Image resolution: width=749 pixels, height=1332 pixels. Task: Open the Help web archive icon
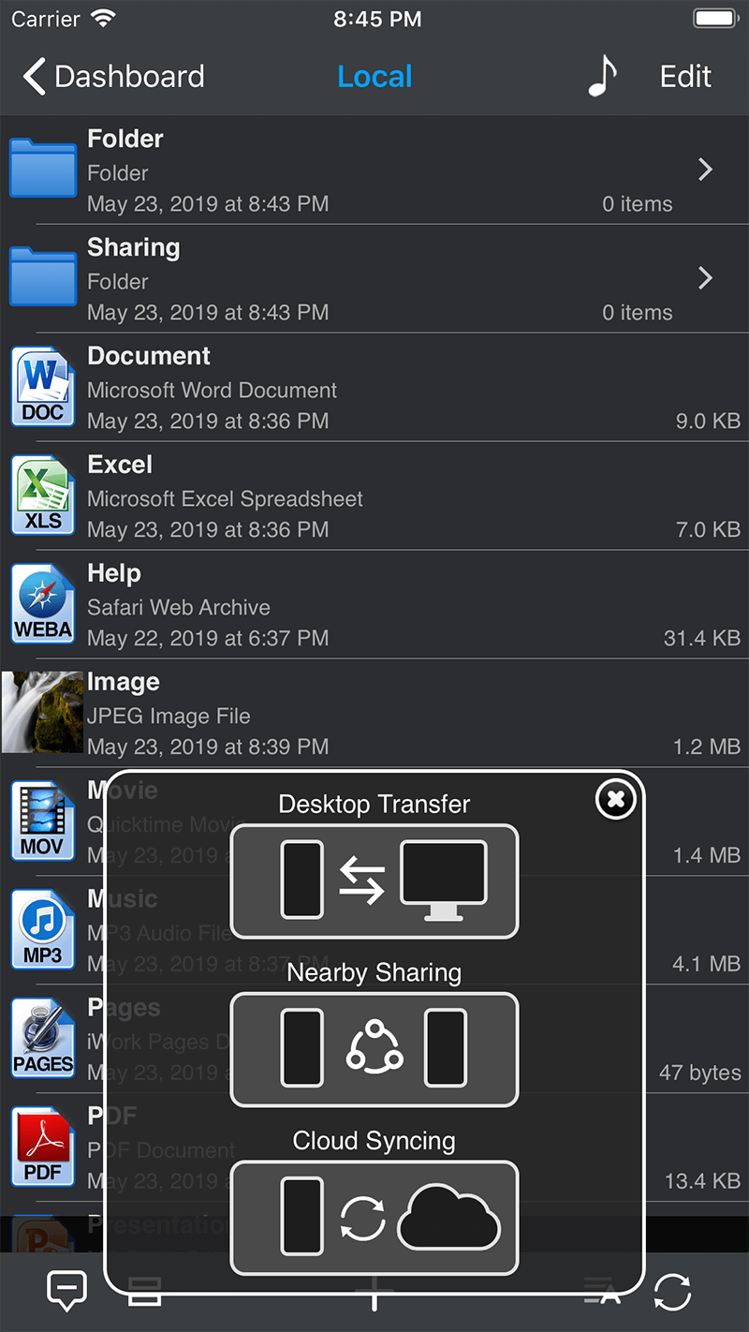tap(43, 604)
